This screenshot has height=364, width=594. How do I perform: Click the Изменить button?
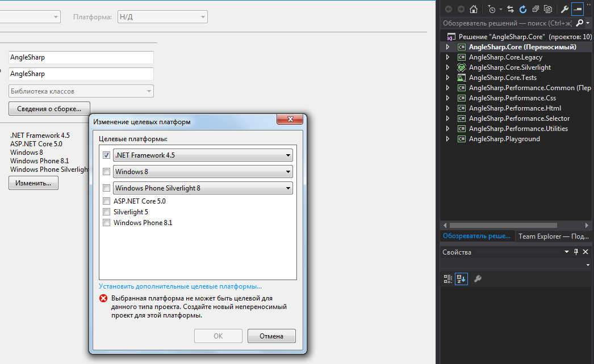(34, 183)
